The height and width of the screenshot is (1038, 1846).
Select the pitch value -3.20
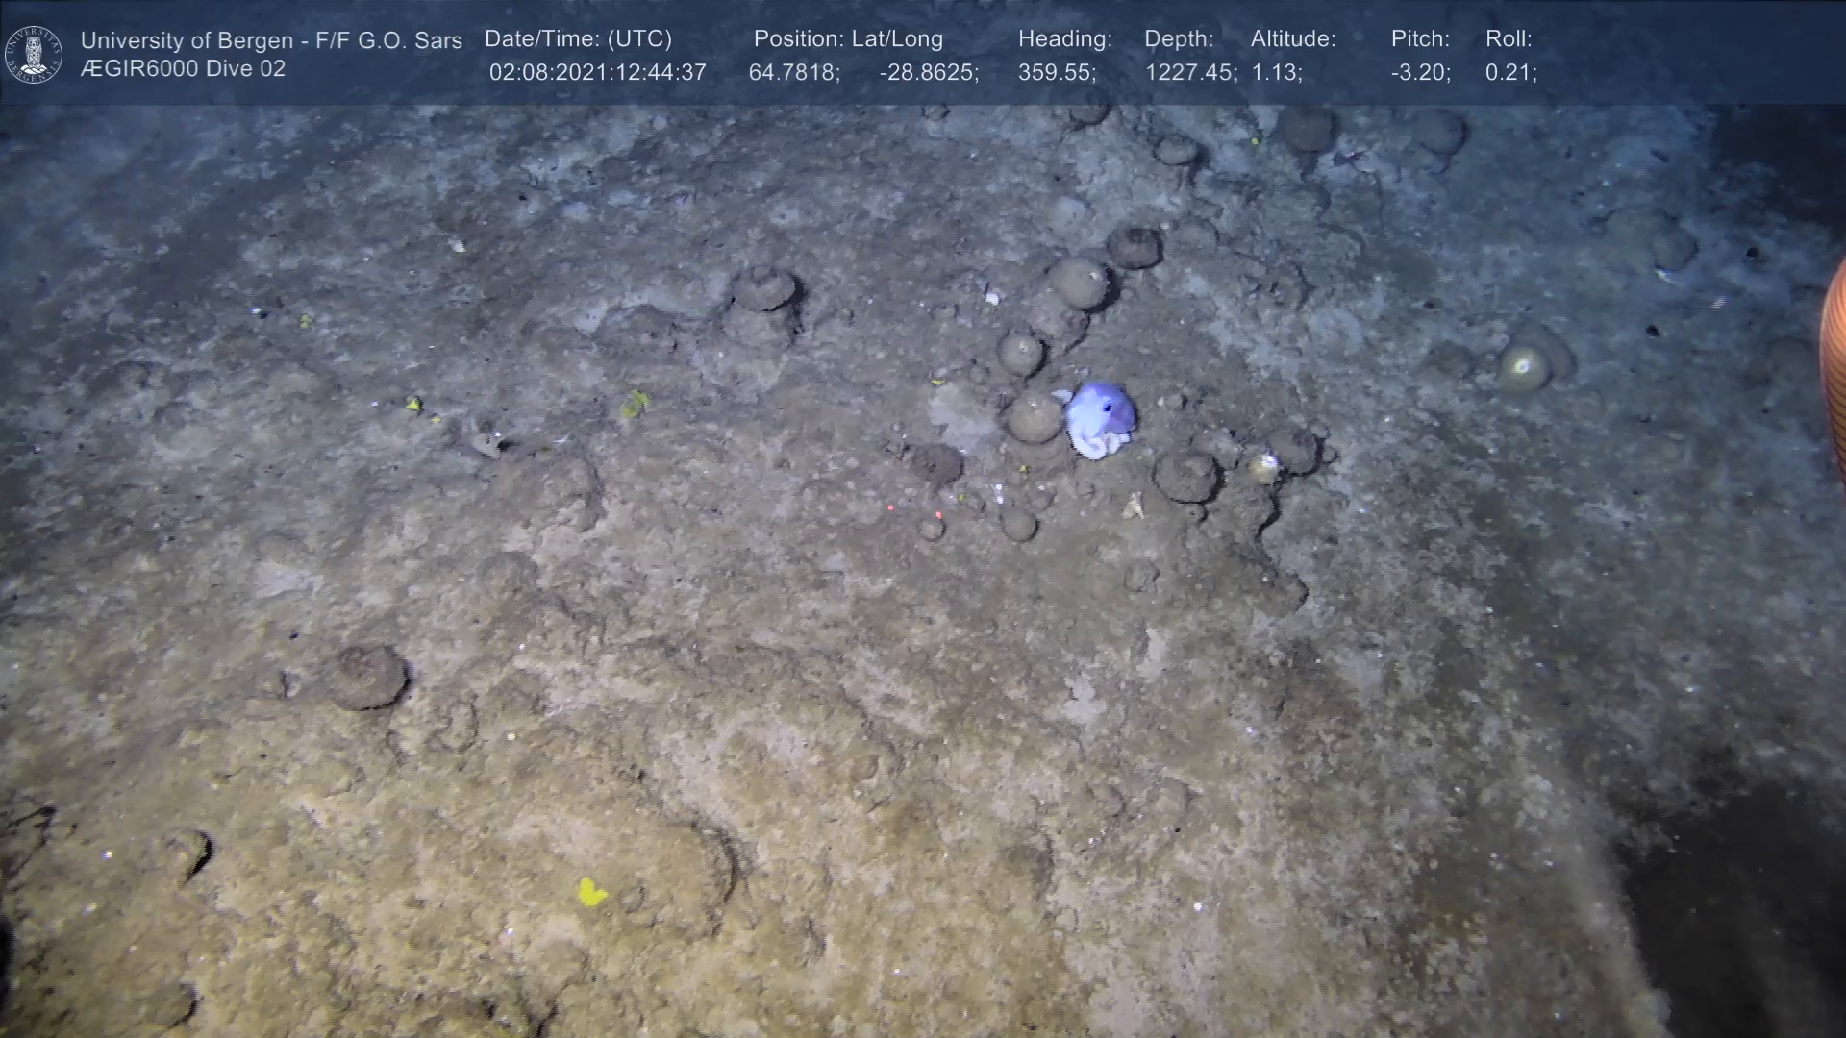tap(1420, 73)
